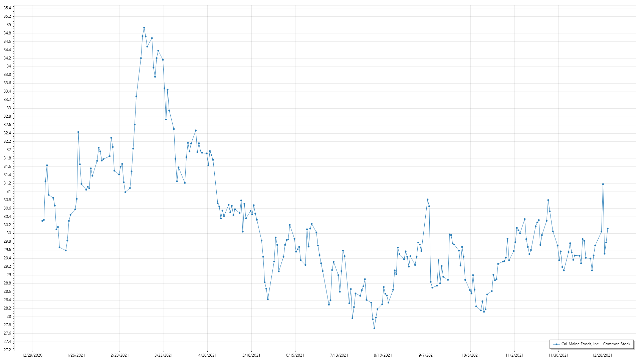
Task: Click the 30 y-axis value label
Action: (9, 233)
